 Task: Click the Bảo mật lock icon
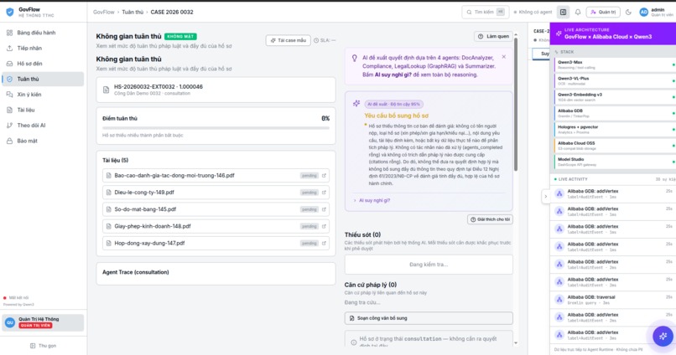9,141
